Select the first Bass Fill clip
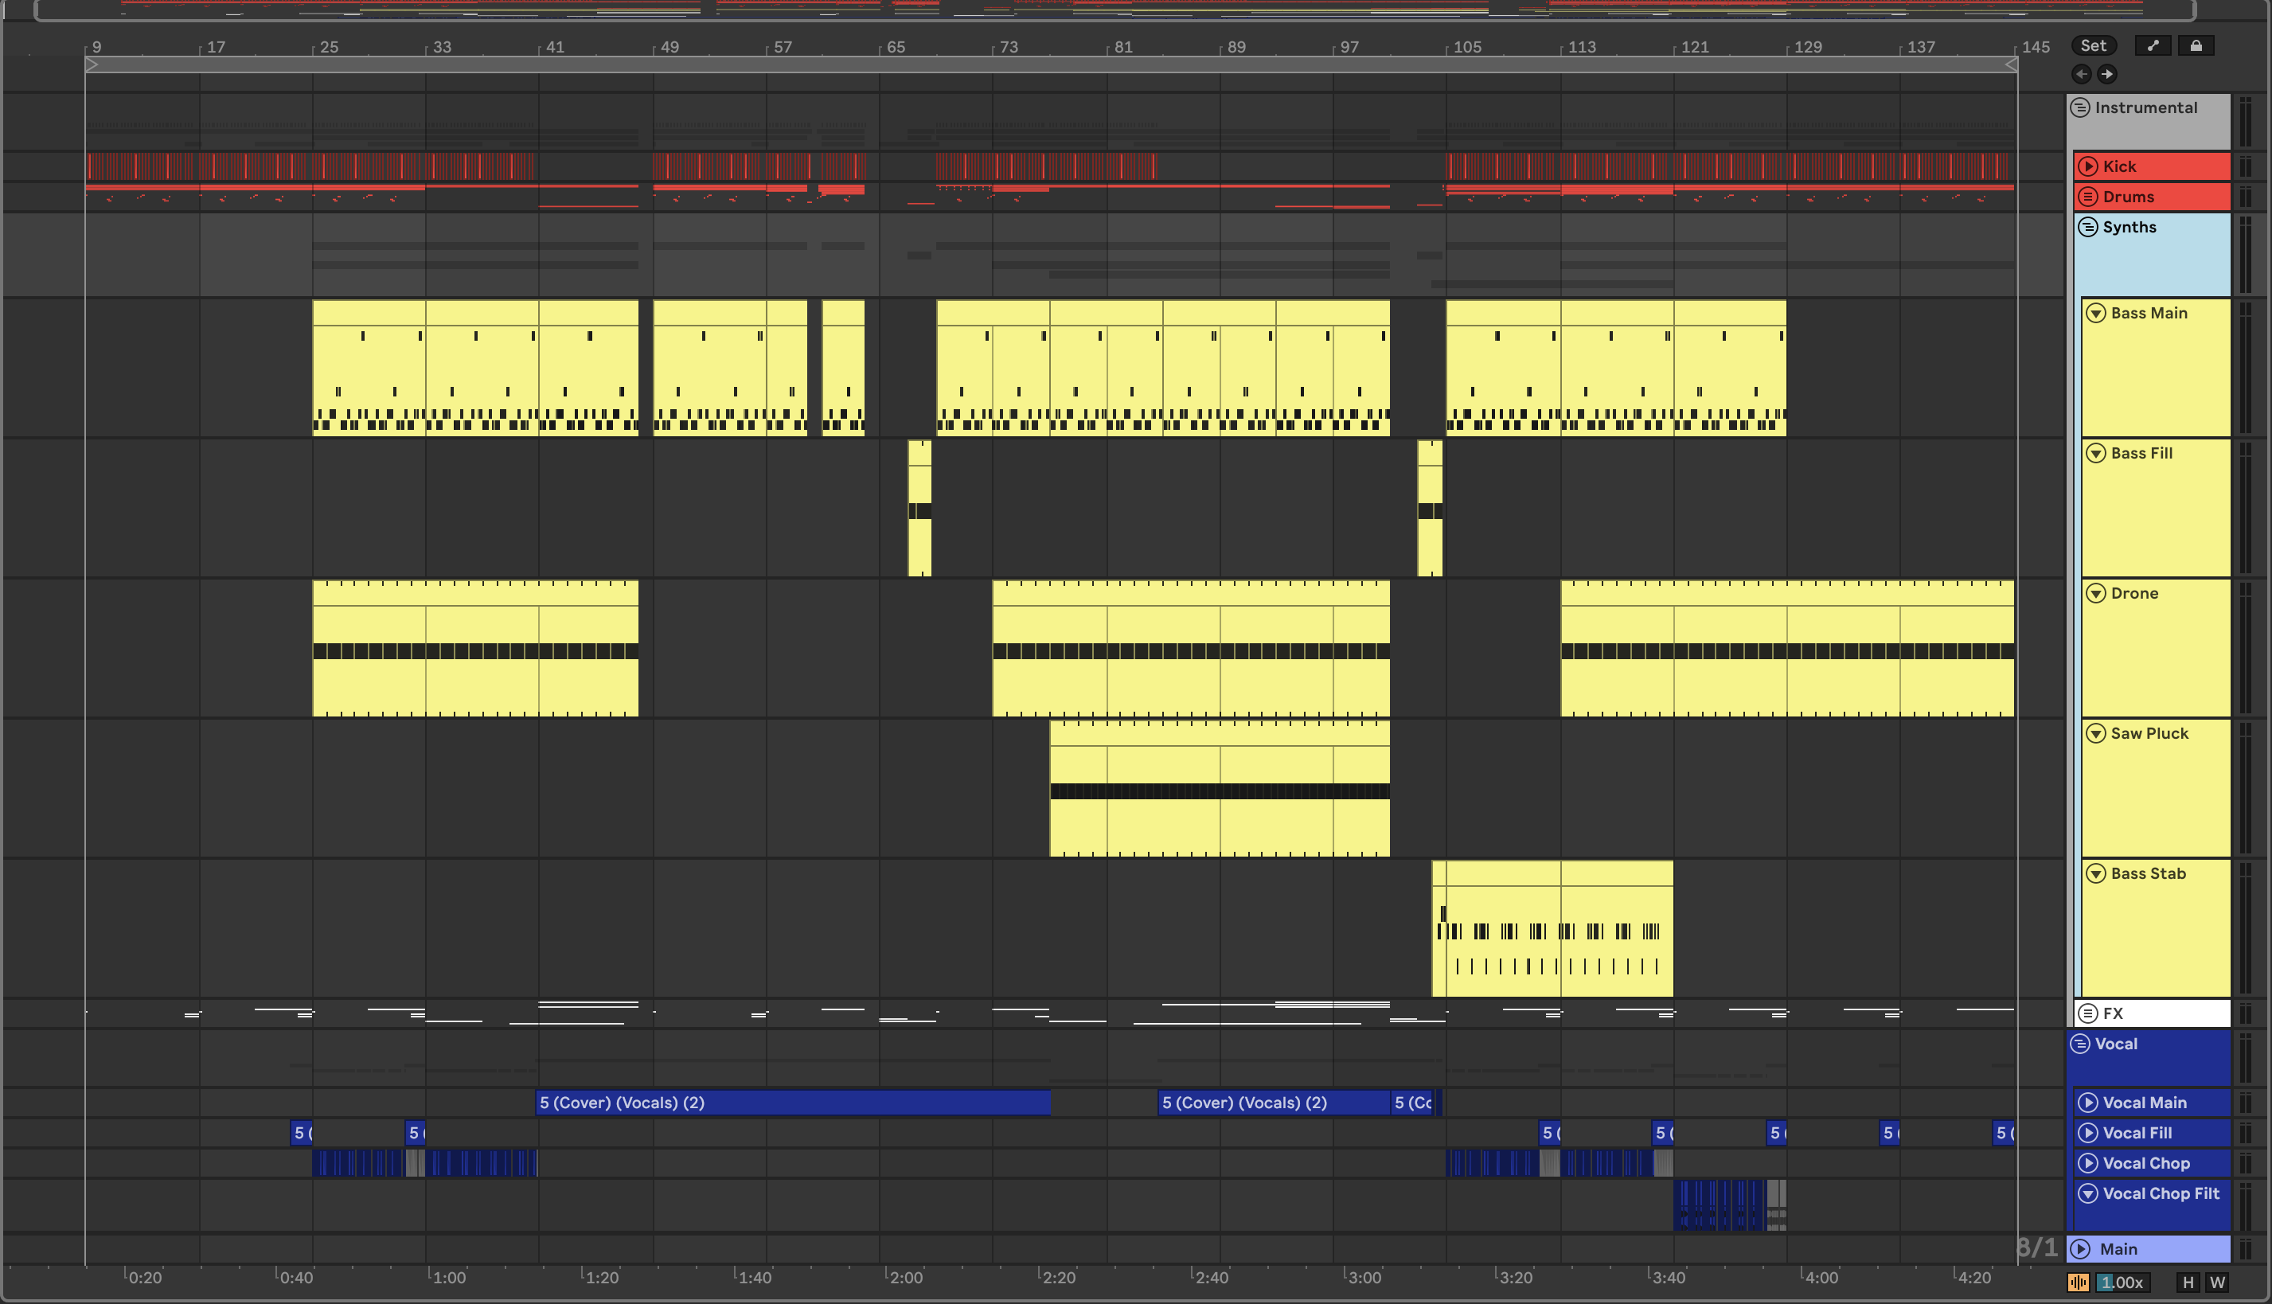 click(919, 508)
